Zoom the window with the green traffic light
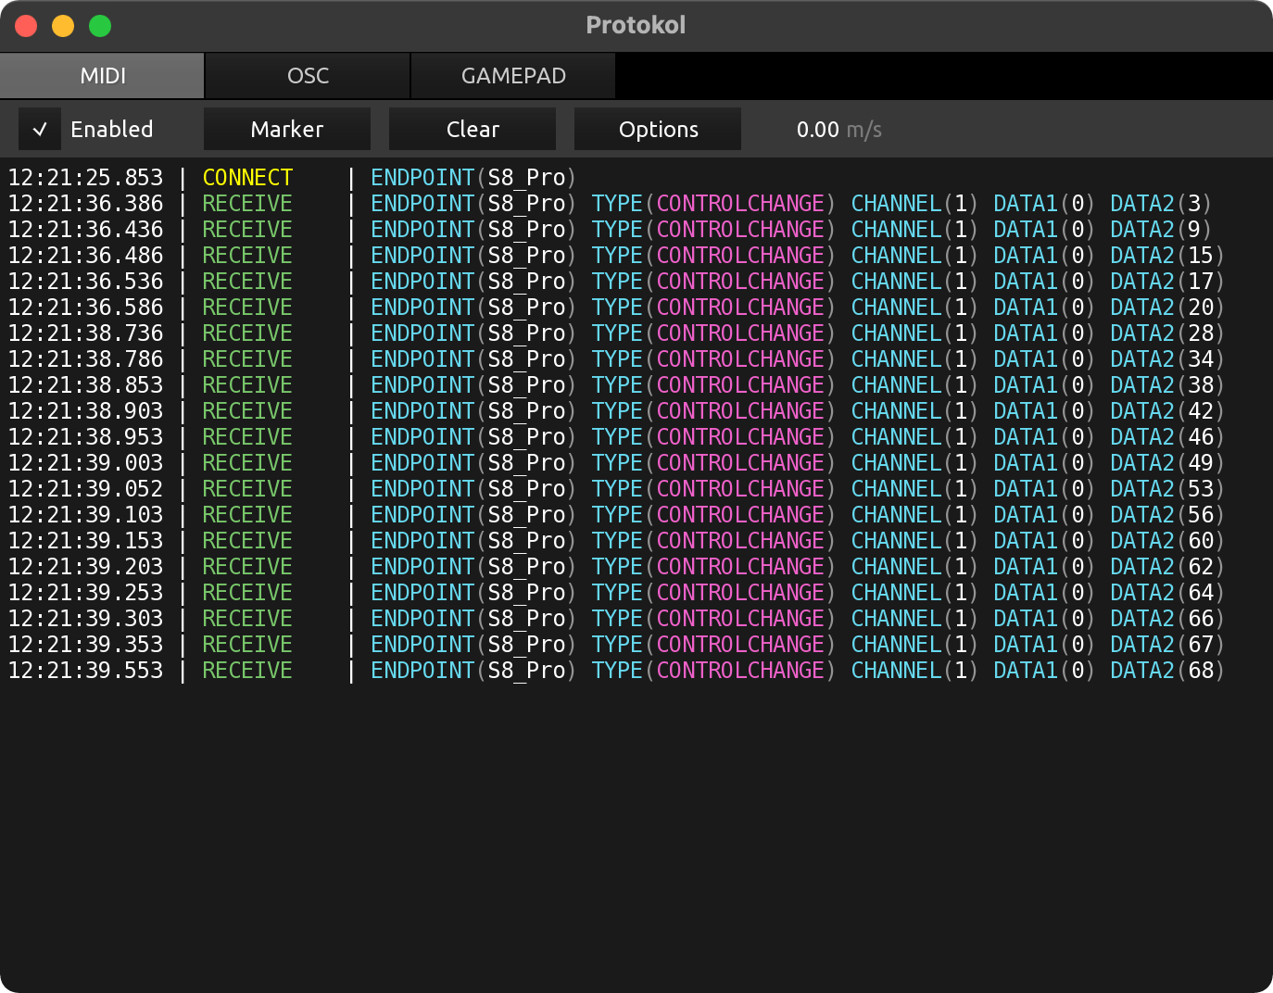Image resolution: width=1273 pixels, height=993 pixels. point(99,26)
